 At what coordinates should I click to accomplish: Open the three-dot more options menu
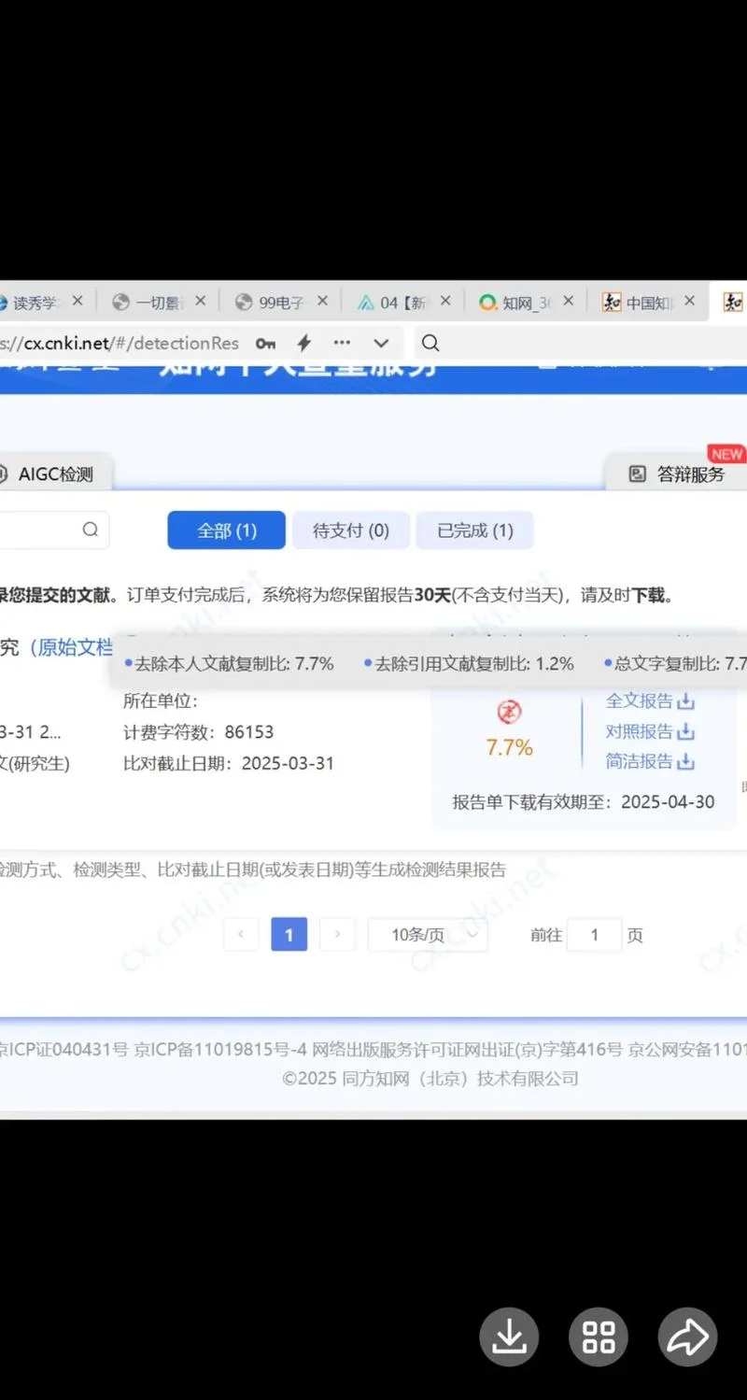pyautogui.click(x=343, y=343)
